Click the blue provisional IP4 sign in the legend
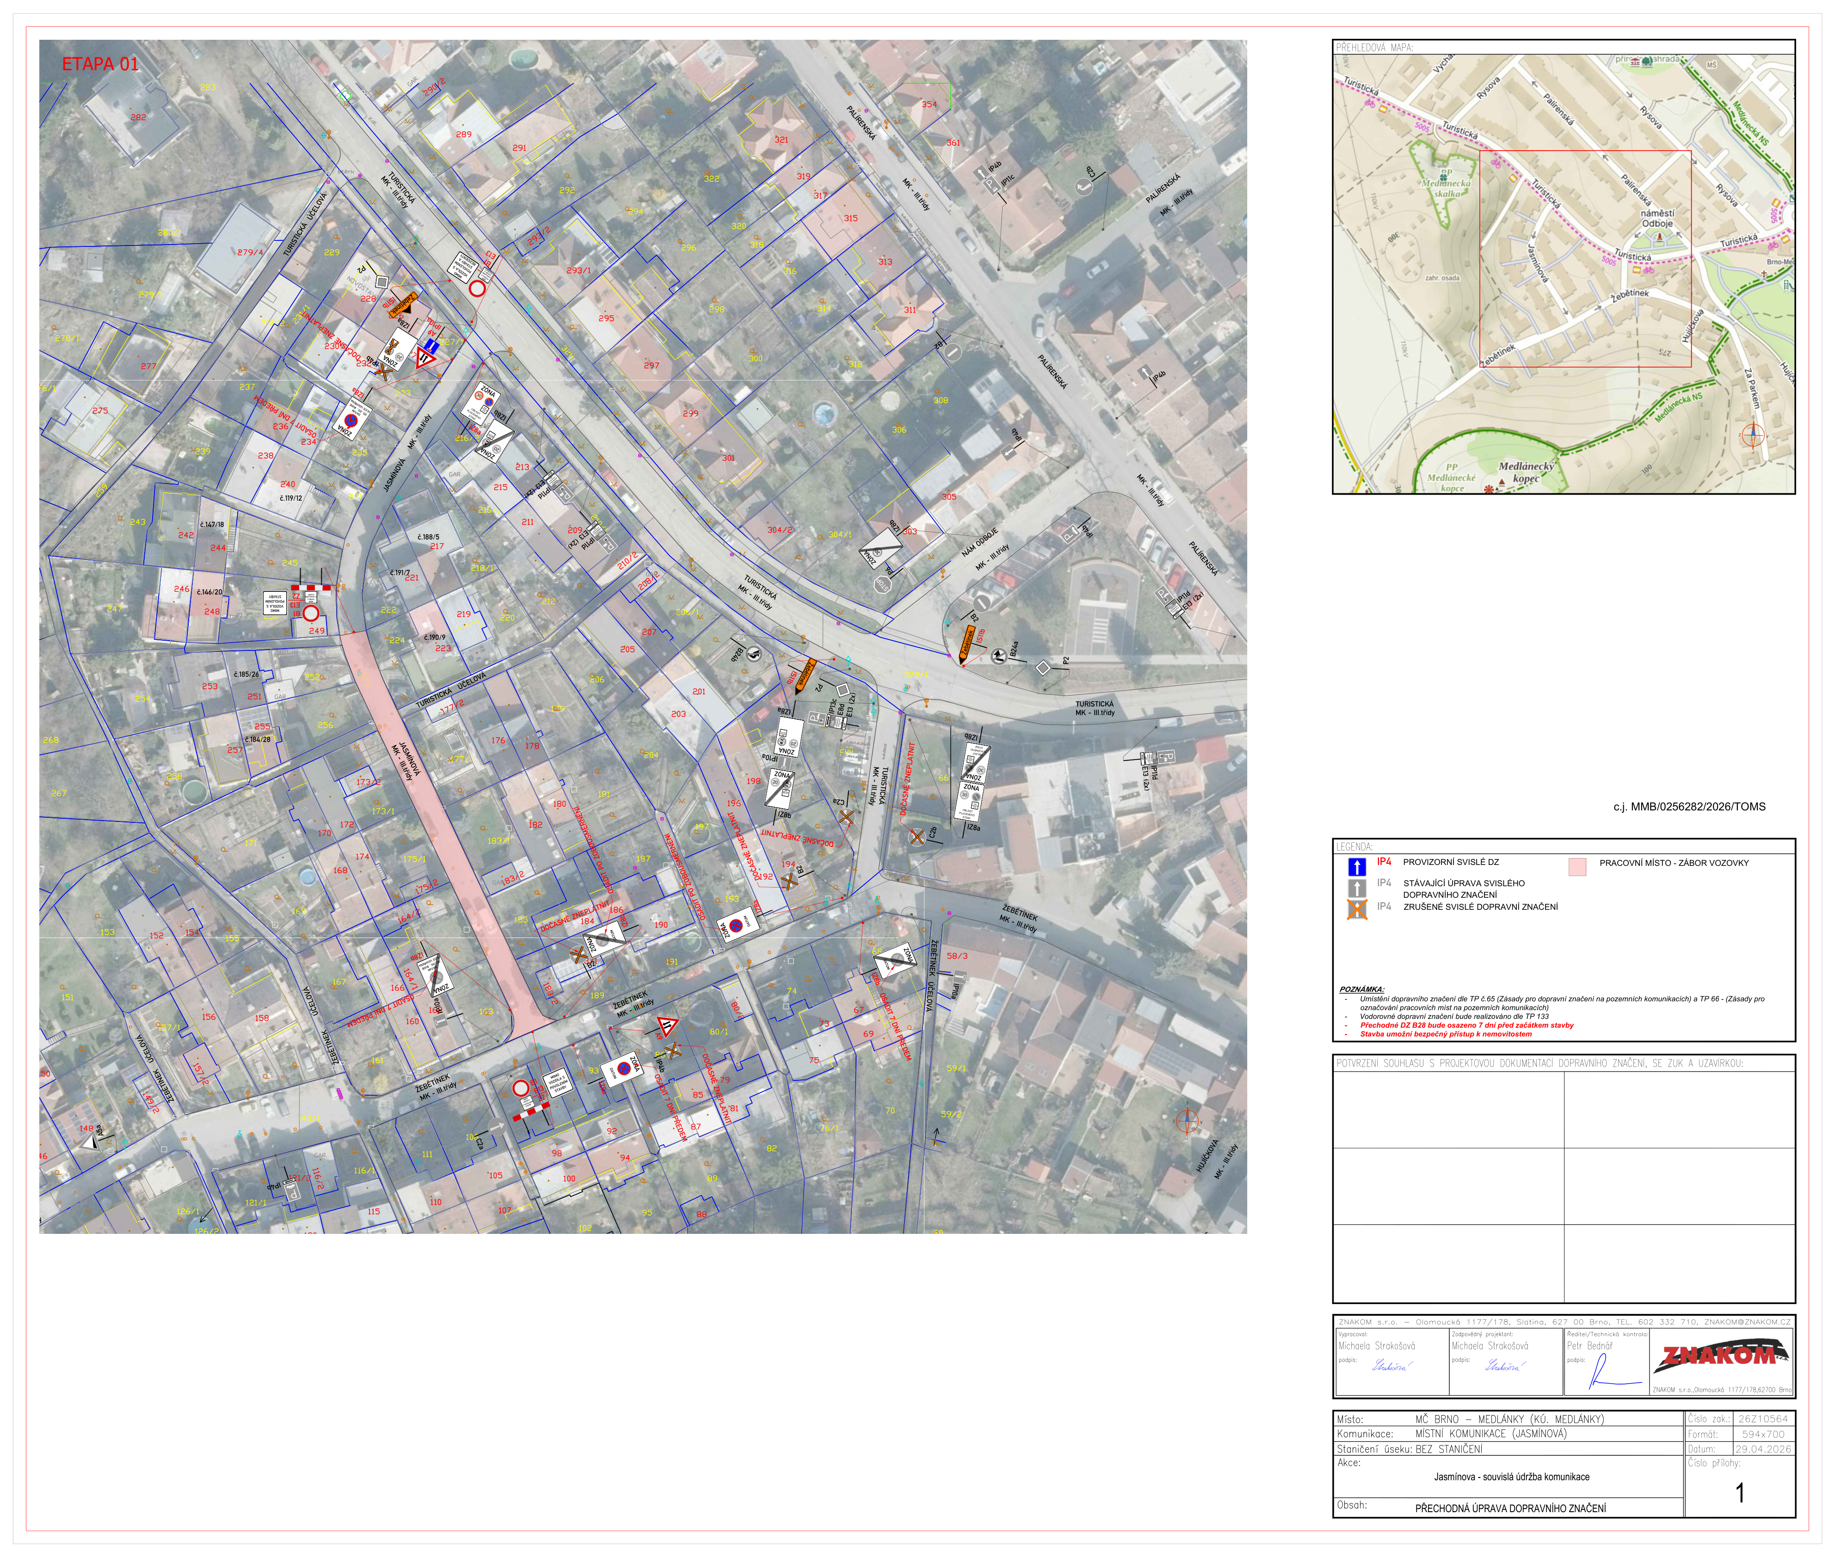The height and width of the screenshot is (1557, 1835). click(x=1356, y=867)
